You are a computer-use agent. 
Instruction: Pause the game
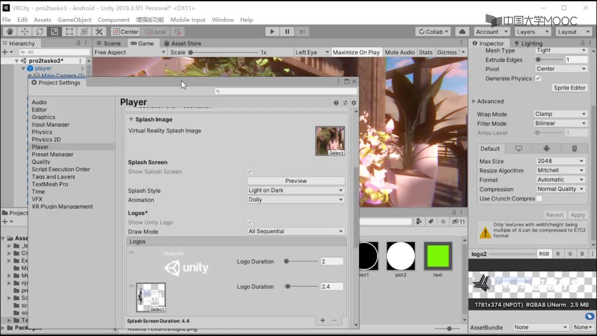287,31
